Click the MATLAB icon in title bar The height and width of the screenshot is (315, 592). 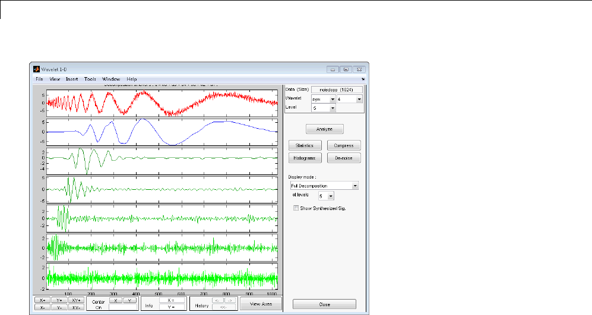coord(36,69)
